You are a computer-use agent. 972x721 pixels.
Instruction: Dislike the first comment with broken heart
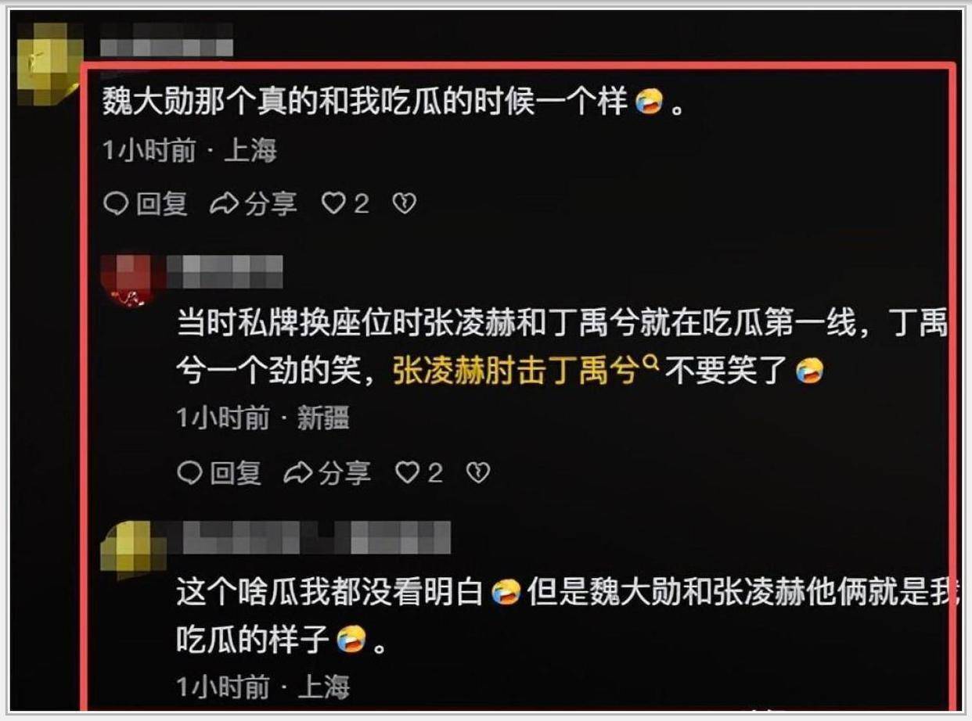pos(404,204)
